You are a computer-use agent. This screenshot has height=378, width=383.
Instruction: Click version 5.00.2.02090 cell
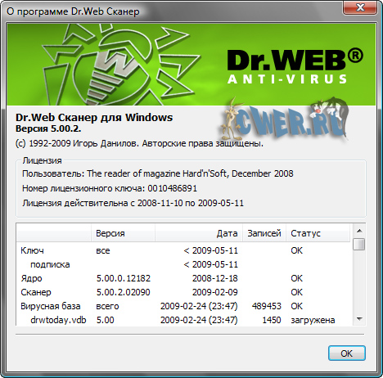pyautogui.click(x=123, y=292)
